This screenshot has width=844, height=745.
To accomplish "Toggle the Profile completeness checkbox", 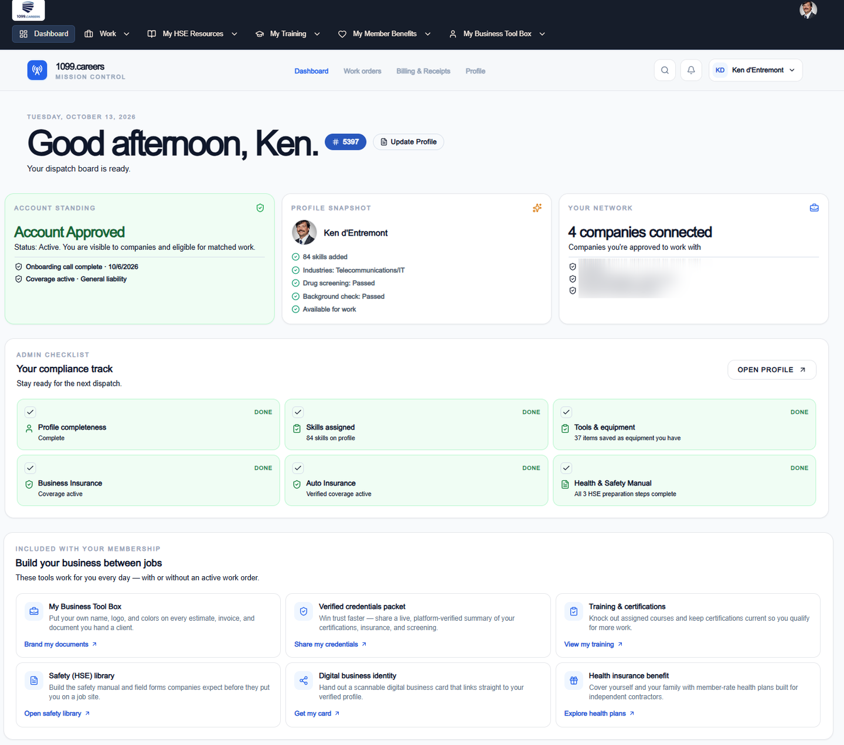I will coord(30,412).
